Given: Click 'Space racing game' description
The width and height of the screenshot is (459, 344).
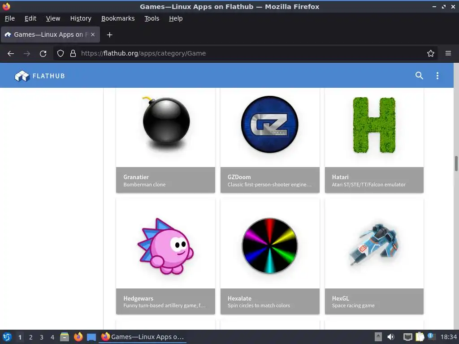Looking at the screenshot, I should point(353,305).
